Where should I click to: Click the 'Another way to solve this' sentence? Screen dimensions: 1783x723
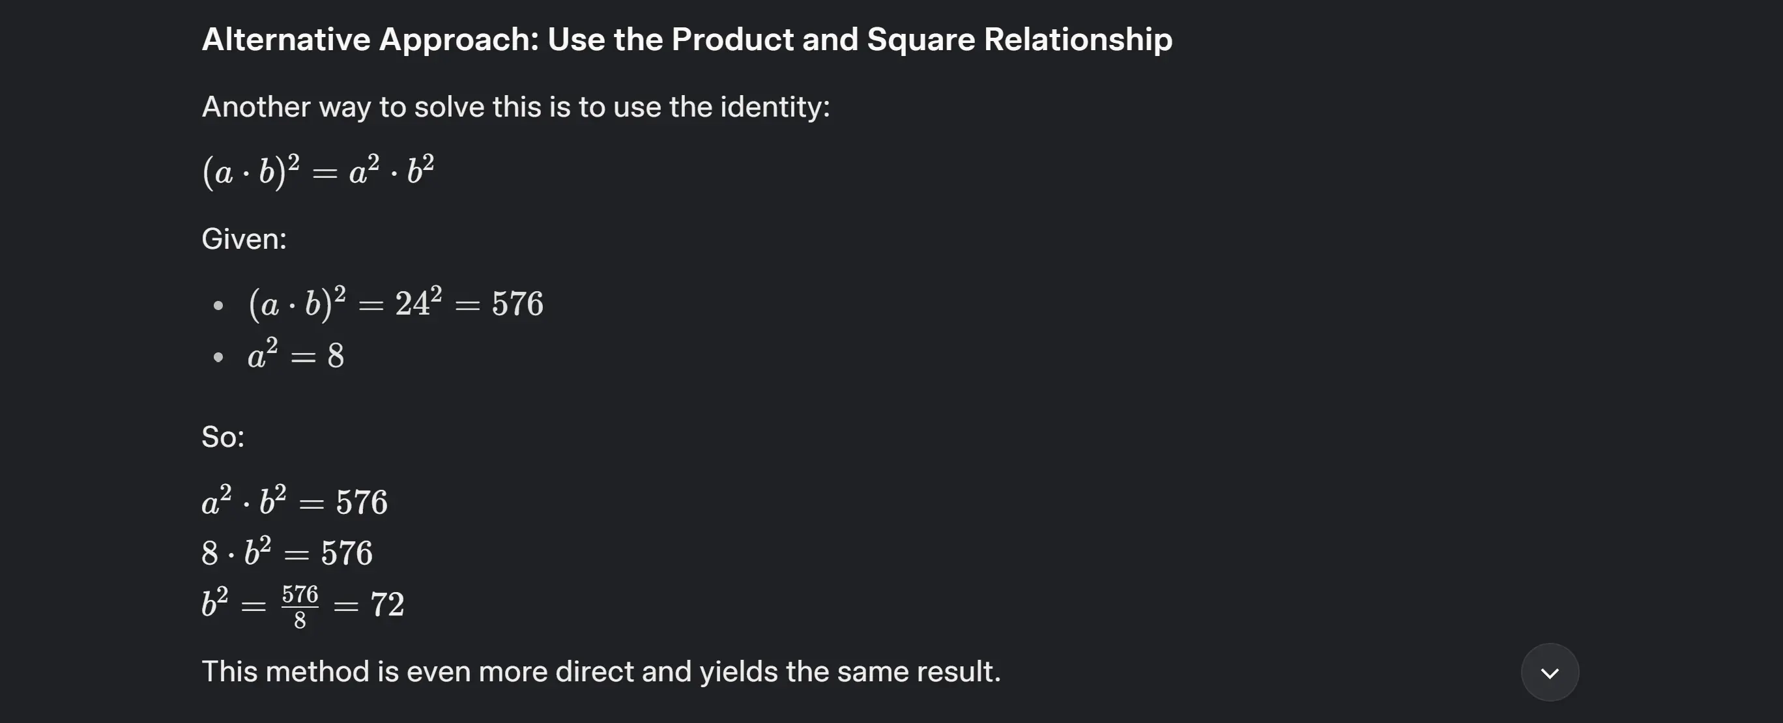tap(515, 107)
